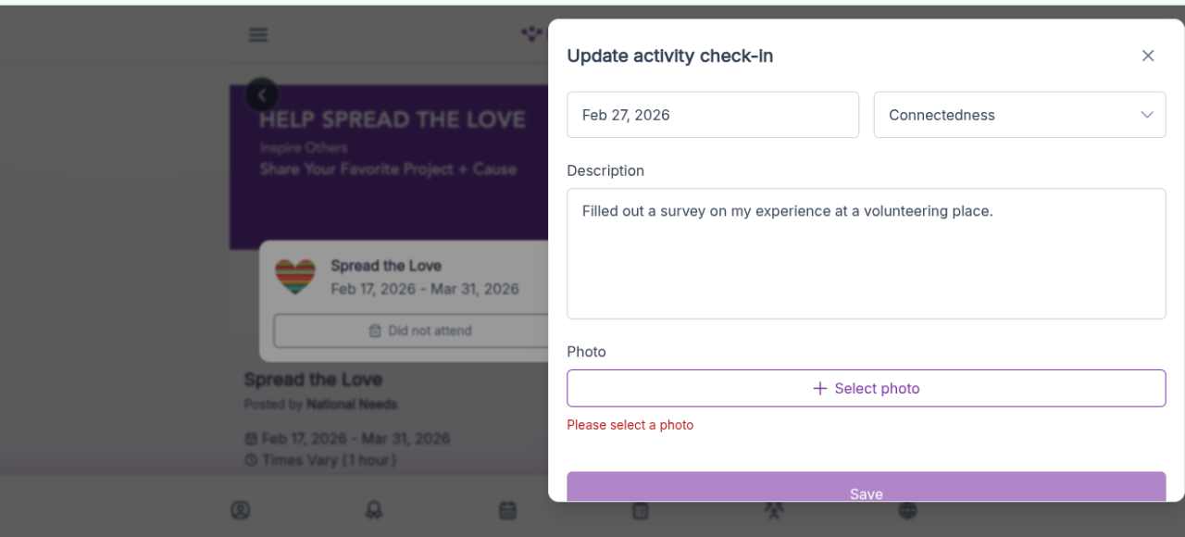Click the people group icon in bottom bar

point(774,510)
